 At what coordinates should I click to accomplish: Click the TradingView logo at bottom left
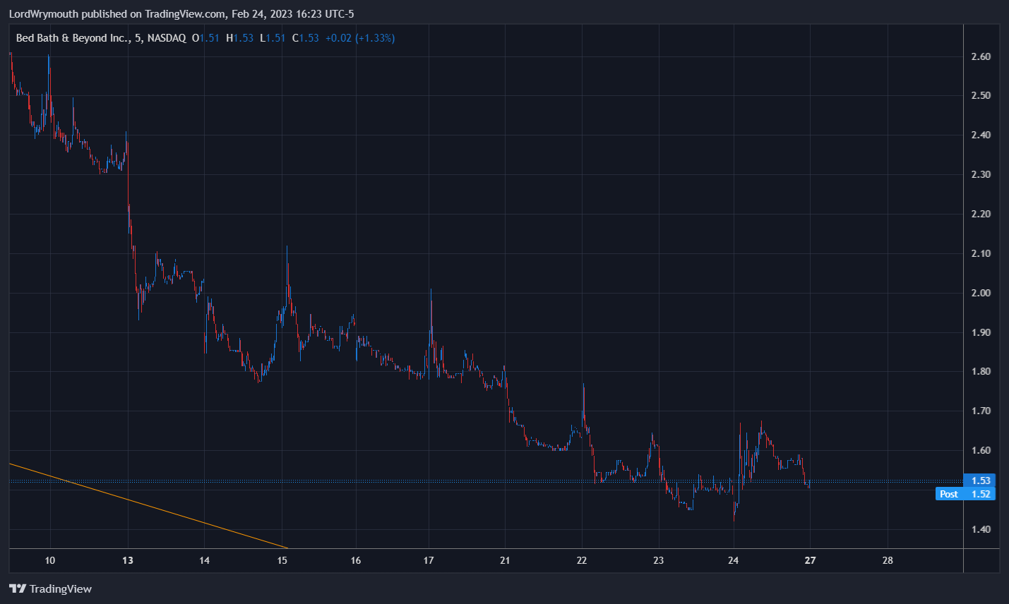(x=50, y=588)
